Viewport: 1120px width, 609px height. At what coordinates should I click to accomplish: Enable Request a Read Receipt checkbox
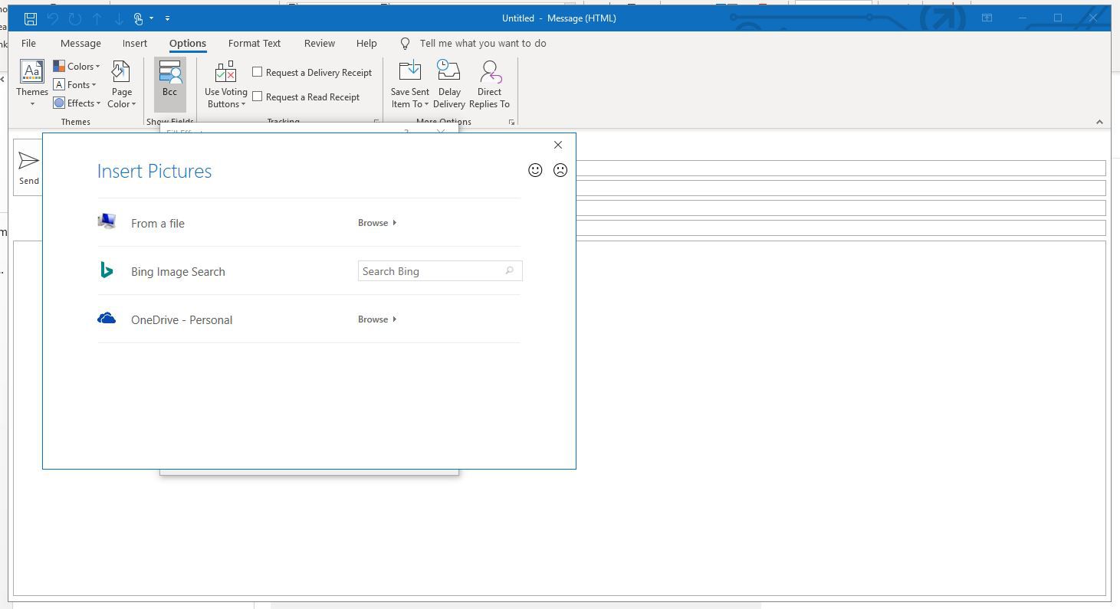pyautogui.click(x=258, y=97)
